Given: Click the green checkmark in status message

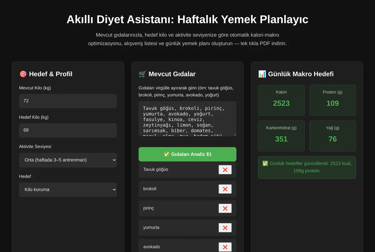Looking at the screenshot, I should pyautogui.click(x=265, y=164).
